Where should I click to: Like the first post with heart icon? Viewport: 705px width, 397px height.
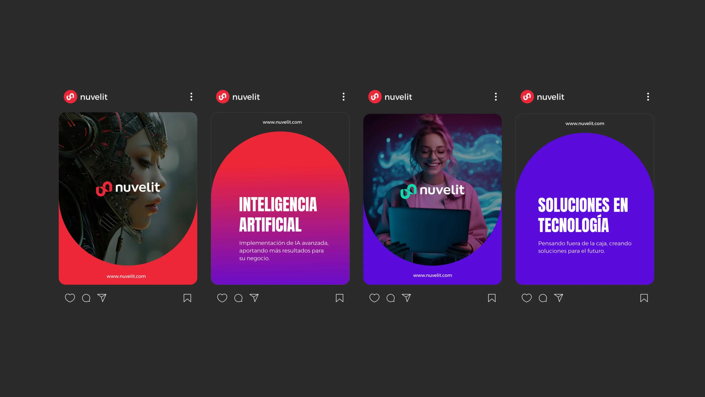70,298
